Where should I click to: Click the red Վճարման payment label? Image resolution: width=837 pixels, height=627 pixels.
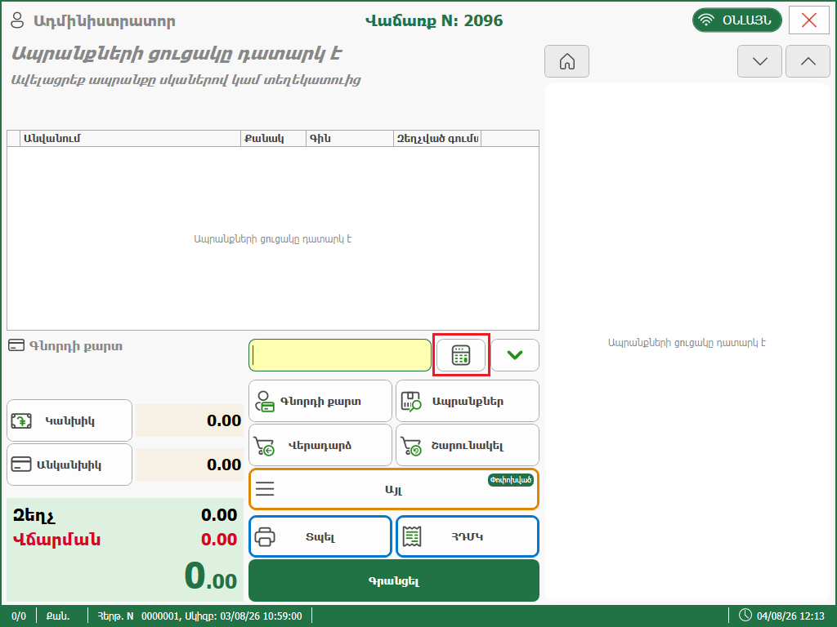point(56,540)
